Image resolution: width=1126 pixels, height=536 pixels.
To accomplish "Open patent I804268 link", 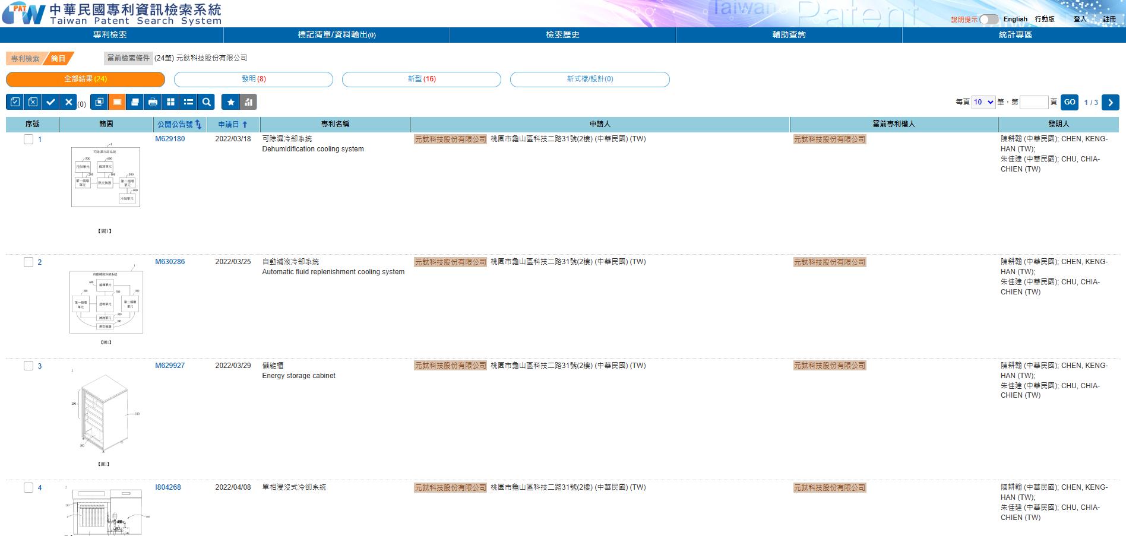I will [x=168, y=487].
